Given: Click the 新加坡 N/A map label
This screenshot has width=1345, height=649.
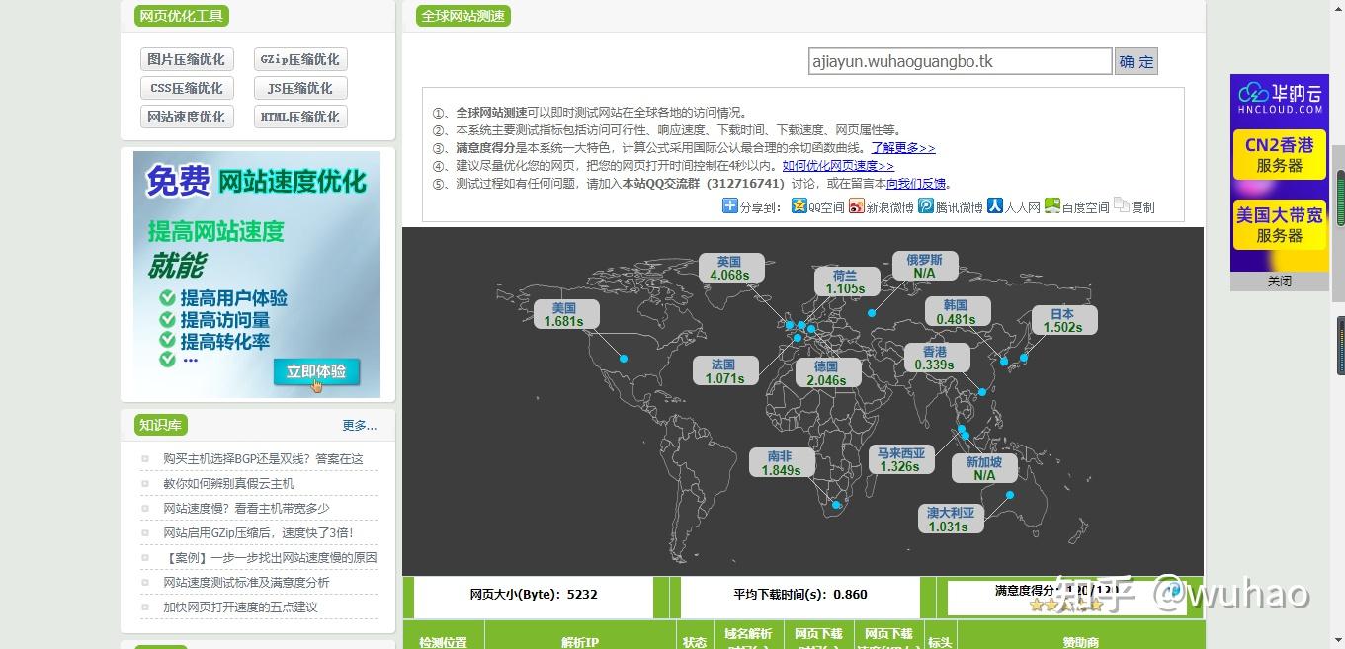Looking at the screenshot, I should (984, 468).
